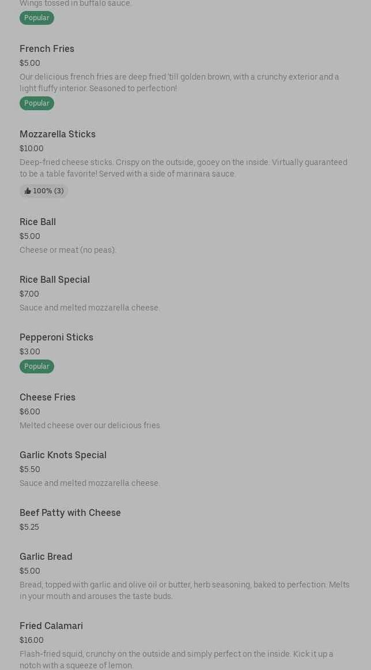This screenshot has height=670, width=371.
Task: Click the $16.00 Fried Calamari price
Action: [x=32, y=640]
